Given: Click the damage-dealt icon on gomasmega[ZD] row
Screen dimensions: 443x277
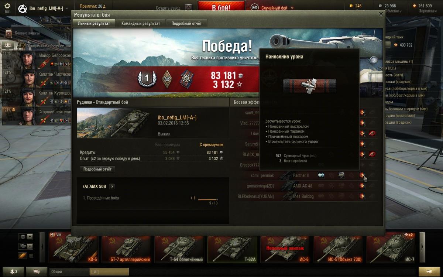Looking at the screenshot, I should (362, 186).
